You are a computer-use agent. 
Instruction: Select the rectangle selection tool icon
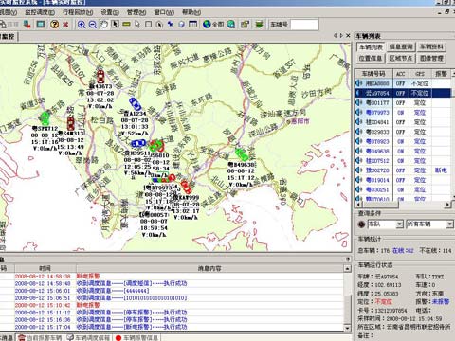coord(148,25)
